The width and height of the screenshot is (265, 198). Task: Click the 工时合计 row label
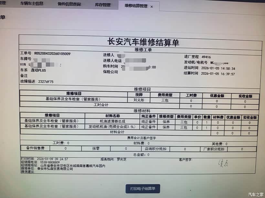tap(101, 105)
